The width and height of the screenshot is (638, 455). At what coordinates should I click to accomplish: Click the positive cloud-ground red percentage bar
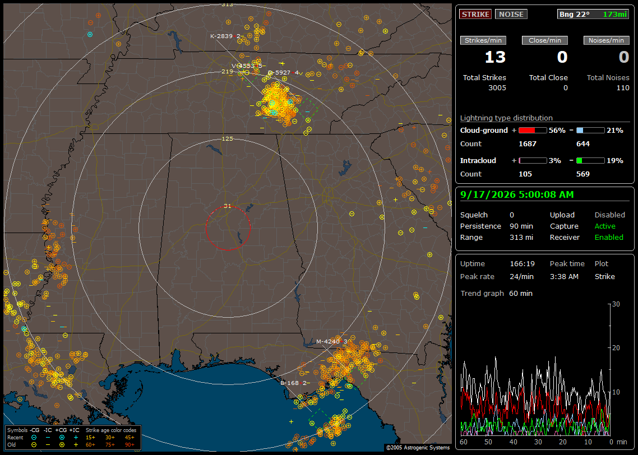click(533, 131)
